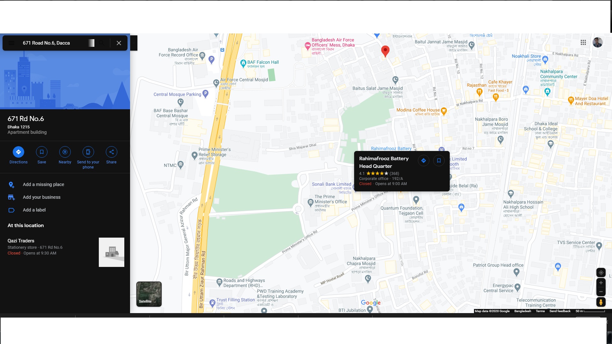
Task: Click the Prime Minister's Office marker
Action: coord(310,202)
